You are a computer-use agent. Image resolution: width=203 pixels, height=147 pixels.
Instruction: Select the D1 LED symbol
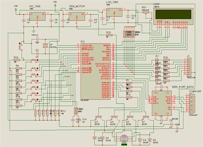157,60
